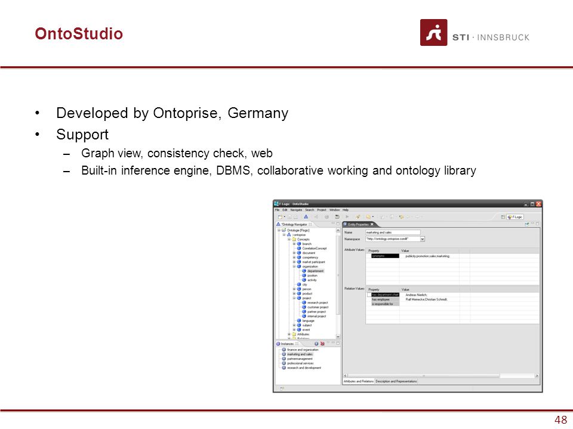Select the Concepts folder icon
Screen dimensions: 573x429
pos(294,240)
